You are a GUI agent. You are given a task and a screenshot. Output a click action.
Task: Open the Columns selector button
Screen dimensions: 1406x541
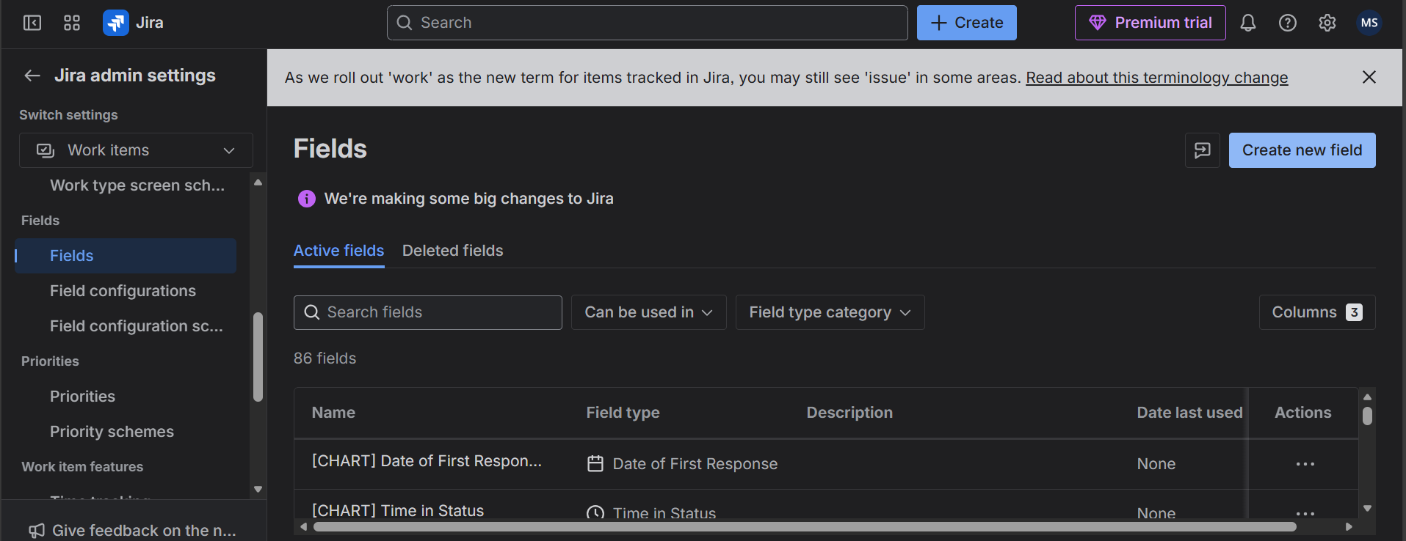[1317, 312]
